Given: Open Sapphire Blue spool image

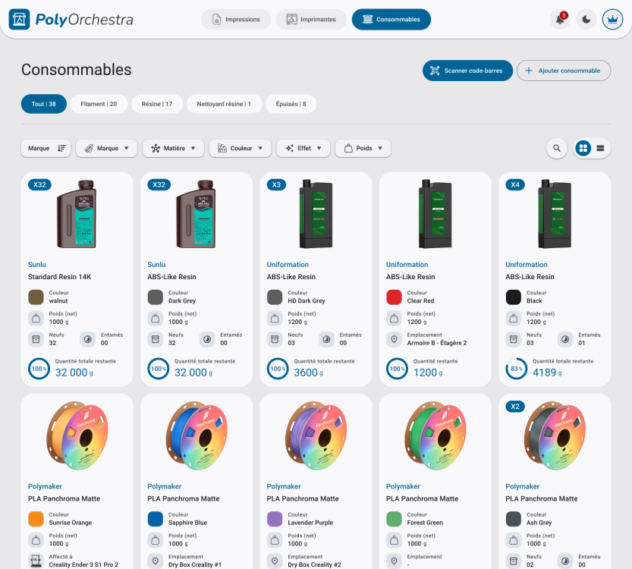Looking at the screenshot, I should click(197, 435).
